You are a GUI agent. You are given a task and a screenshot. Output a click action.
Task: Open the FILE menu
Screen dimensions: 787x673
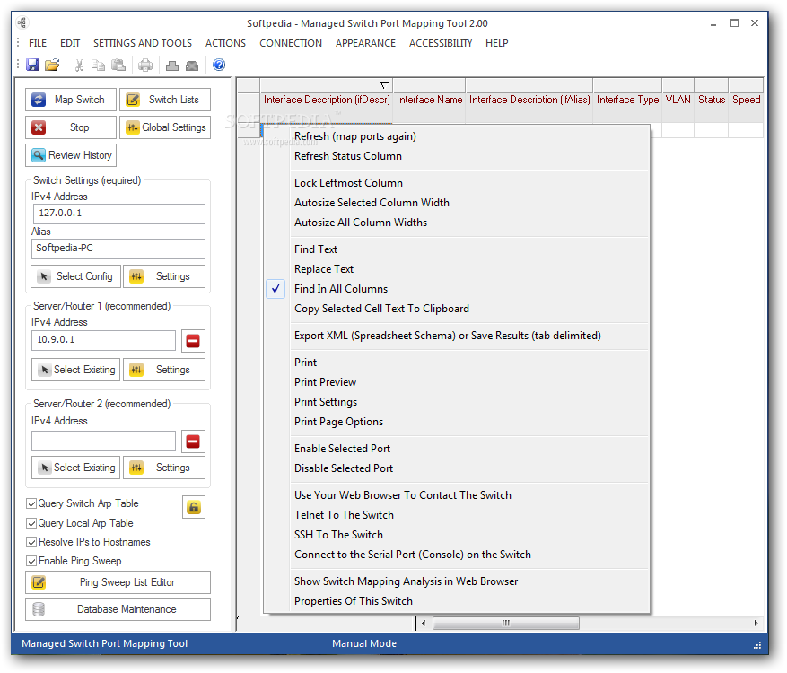point(38,43)
